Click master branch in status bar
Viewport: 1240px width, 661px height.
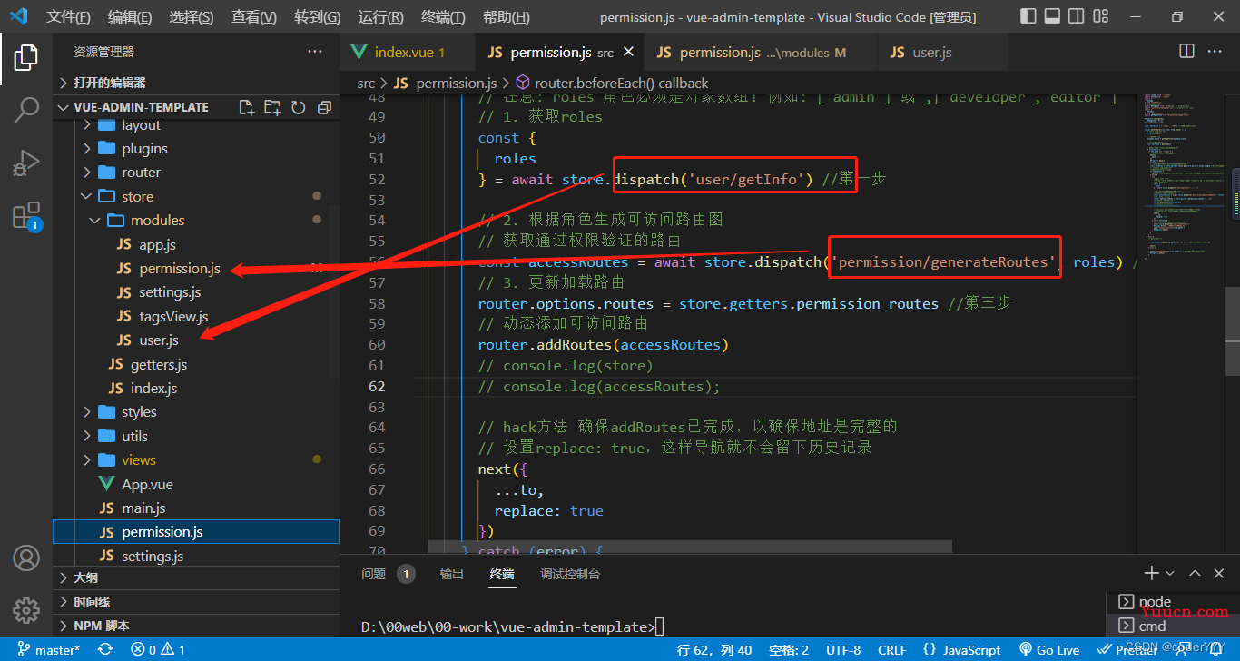[x=47, y=649]
